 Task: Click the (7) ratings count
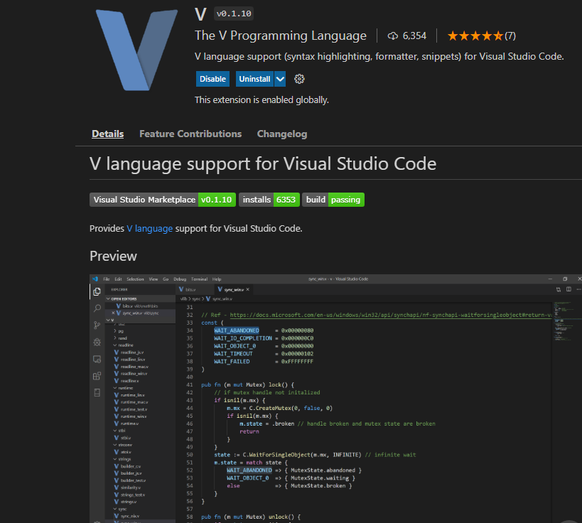point(510,36)
